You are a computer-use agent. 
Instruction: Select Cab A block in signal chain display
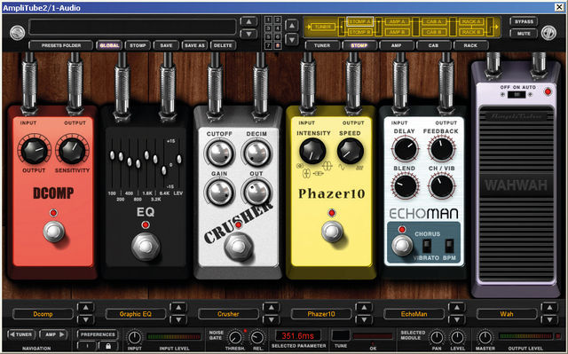pyautogui.click(x=434, y=22)
